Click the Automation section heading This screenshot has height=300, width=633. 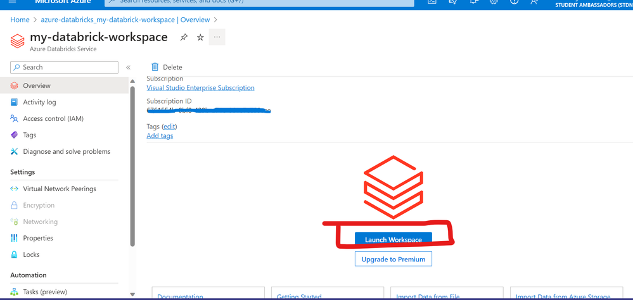click(29, 275)
